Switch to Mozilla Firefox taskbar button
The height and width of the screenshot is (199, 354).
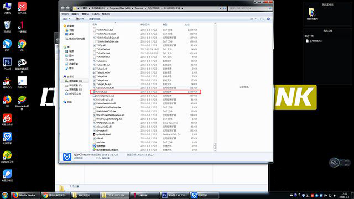click(x=25, y=195)
